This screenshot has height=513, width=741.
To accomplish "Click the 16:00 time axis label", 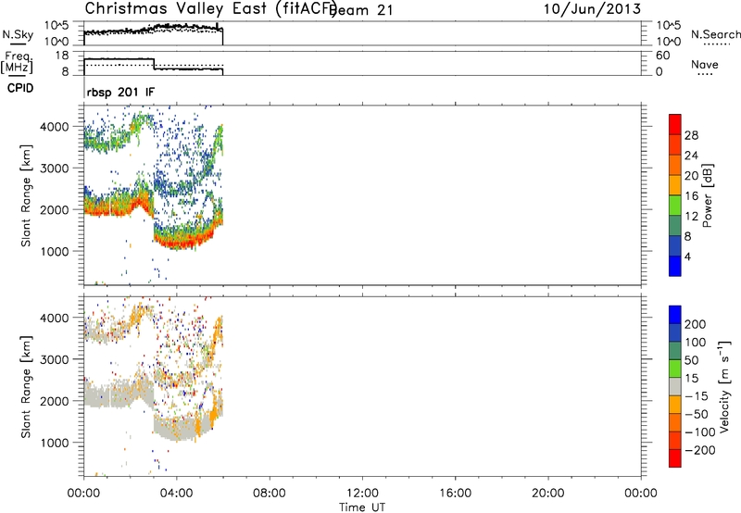I will click(455, 494).
